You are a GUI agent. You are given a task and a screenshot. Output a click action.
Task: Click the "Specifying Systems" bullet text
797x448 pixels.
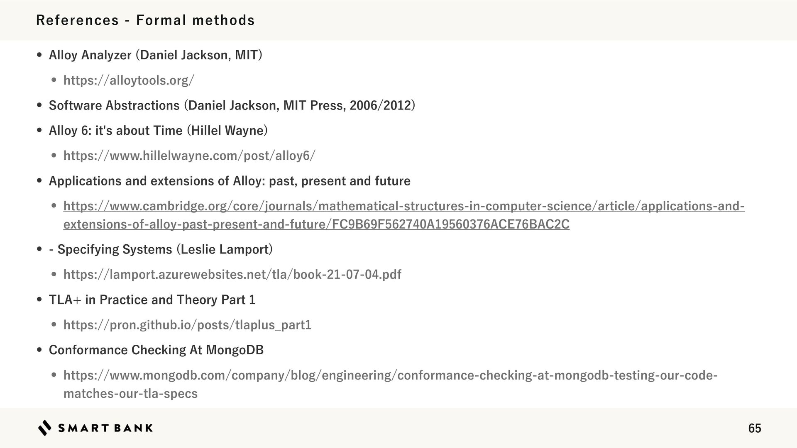(115, 249)
